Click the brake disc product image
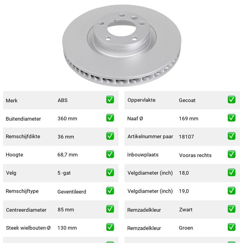The height and width of the screenshot is (243, 243). pos(122,45)
